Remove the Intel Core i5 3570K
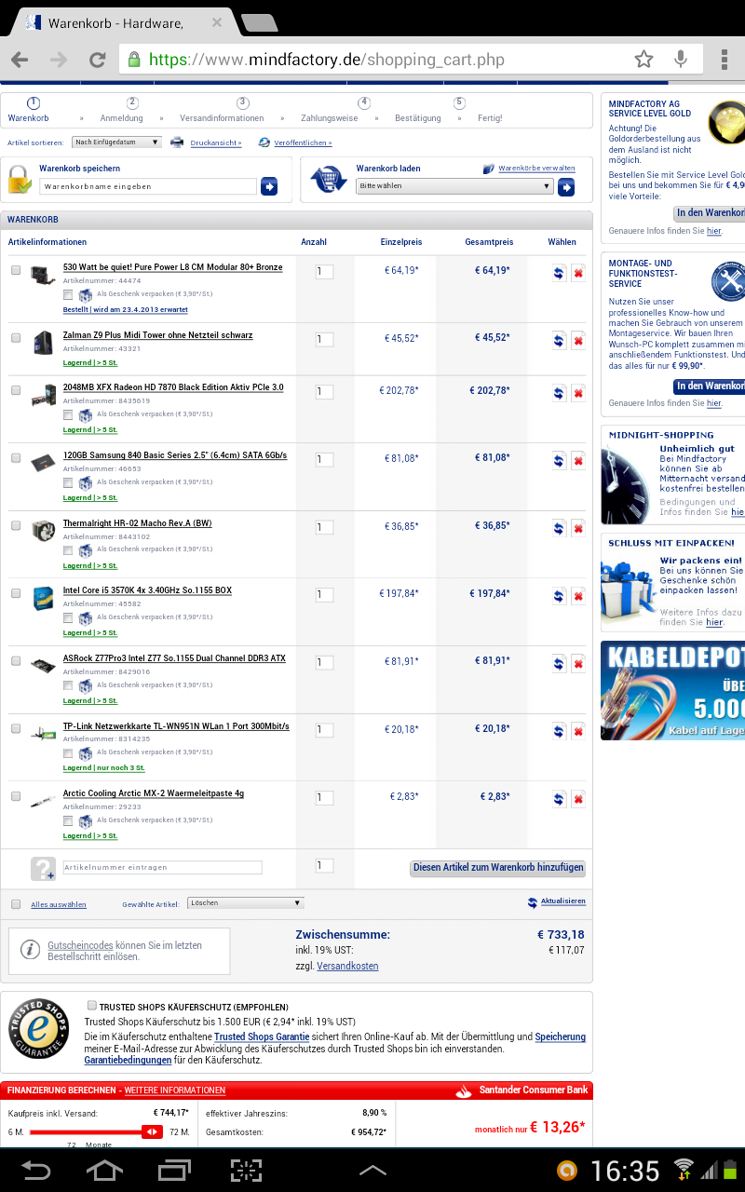The width and height of the screenshot is (745, 1192). [x=578, y=597]
